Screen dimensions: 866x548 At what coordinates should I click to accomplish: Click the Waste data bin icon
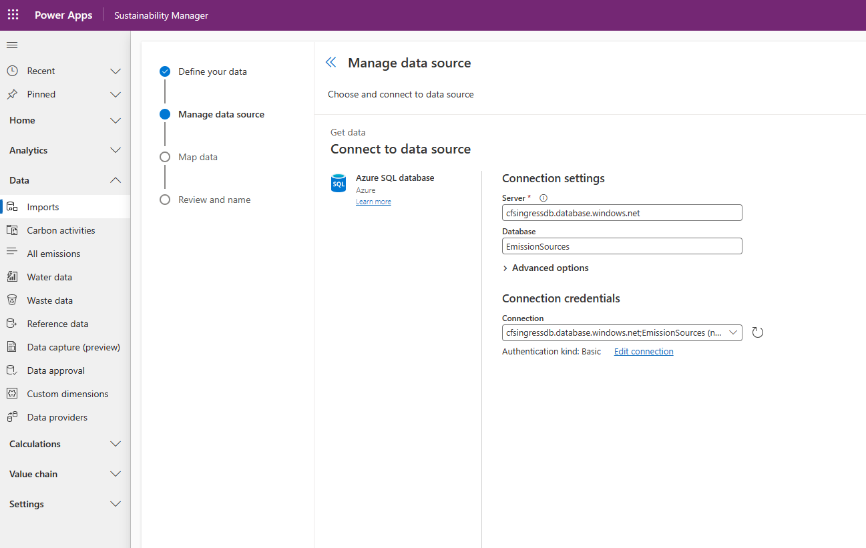[12, 300]
